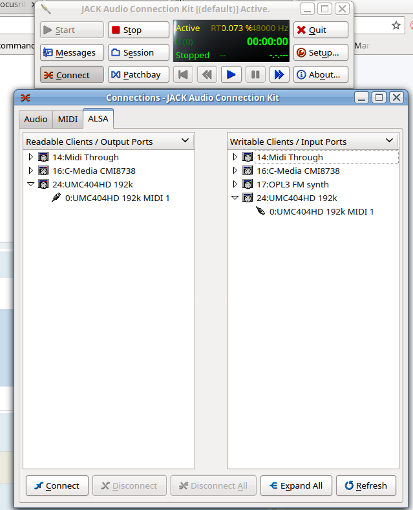
Task: Switch to the MIDI tab
Action: click(68, 120)
